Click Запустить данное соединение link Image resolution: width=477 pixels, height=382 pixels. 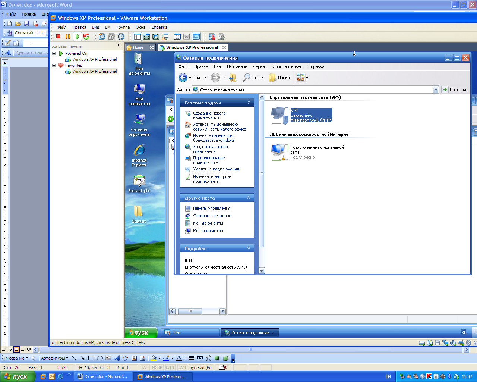210,149
